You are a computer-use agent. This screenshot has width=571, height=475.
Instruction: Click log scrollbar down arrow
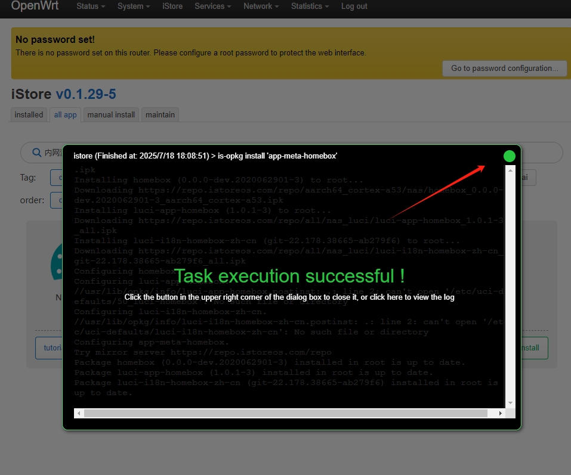pos(510,403)
